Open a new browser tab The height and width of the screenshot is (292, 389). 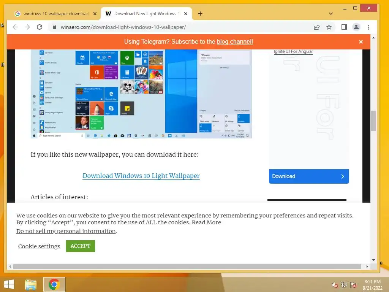pos(200,14)
